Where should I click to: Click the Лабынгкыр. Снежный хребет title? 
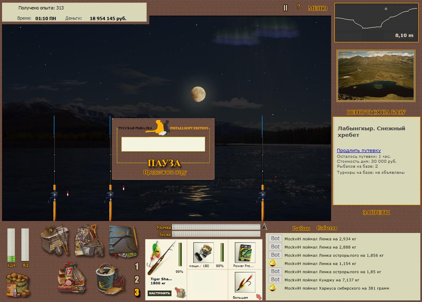click(371, 132)
